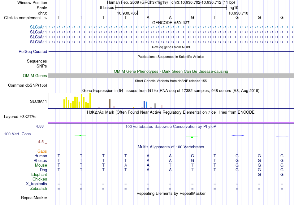
Task: Click the Rhesus alignment row label
Action: click(40, 160)
